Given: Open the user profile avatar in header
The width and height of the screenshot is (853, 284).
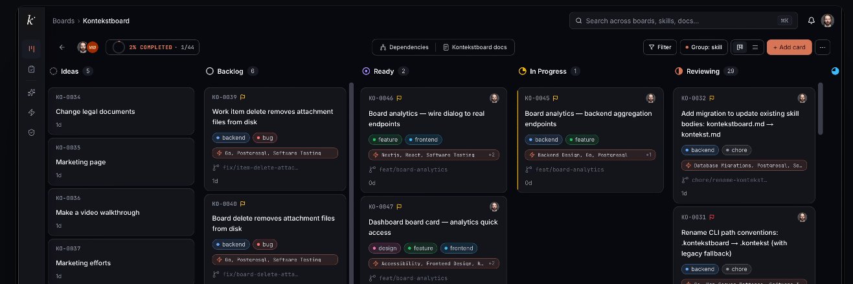Looking at the screenshot, I should tap(828, 21).
